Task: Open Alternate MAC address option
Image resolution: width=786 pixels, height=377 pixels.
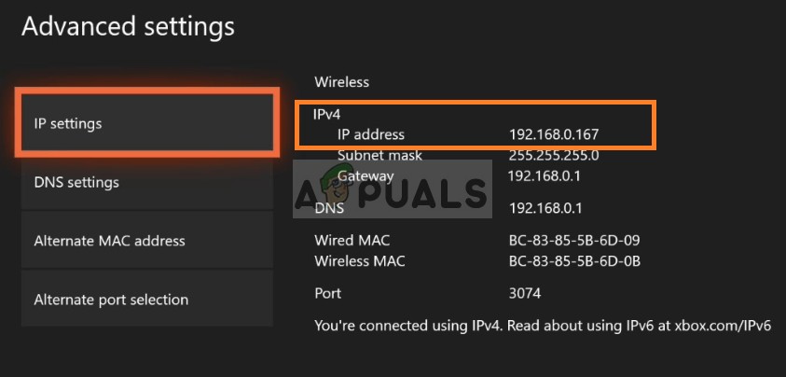Action: coord(146,241)
